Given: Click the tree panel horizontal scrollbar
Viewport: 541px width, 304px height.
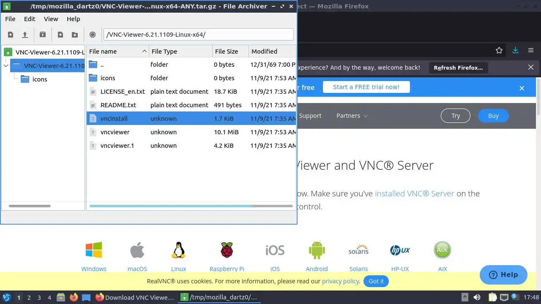Looking at the screenshot, I should click(x=30, y=206).
